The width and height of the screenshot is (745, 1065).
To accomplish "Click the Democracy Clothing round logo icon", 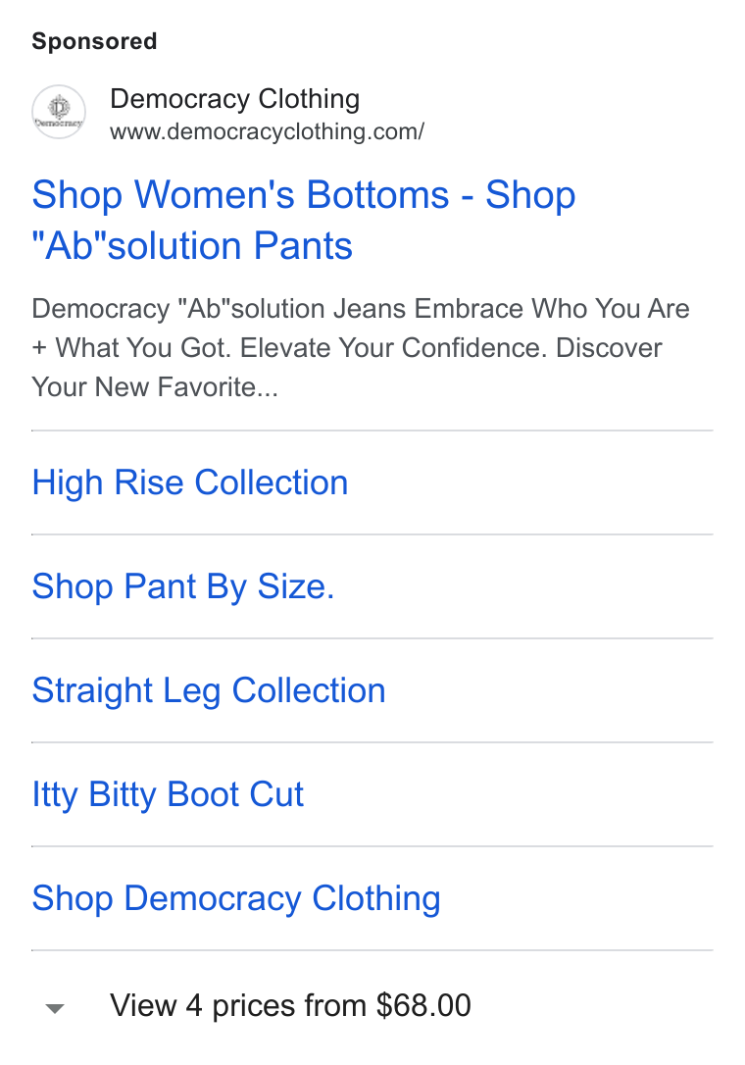I will 59,112.
